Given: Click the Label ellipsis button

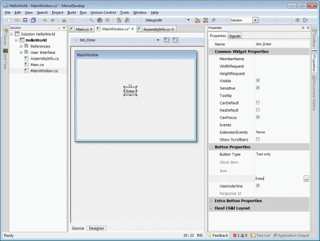Looking at the screenshot, I should pyautogui.click(x=306, y=179).
